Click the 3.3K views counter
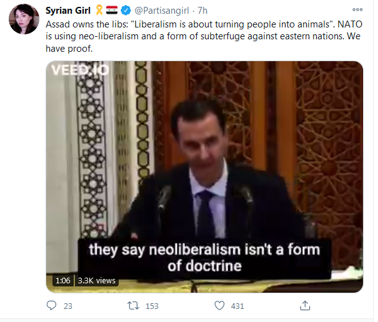 tap(96, 281)
